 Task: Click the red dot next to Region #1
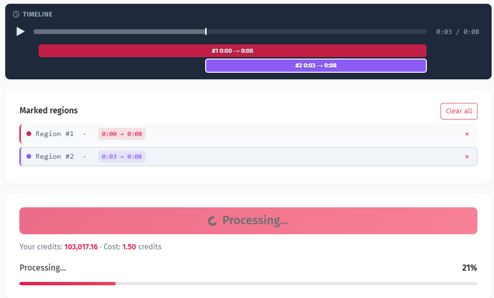[29, 134]
